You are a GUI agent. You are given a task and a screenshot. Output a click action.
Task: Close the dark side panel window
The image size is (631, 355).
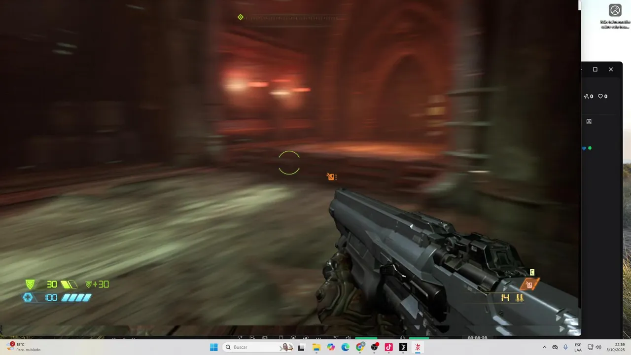point(611,70)
